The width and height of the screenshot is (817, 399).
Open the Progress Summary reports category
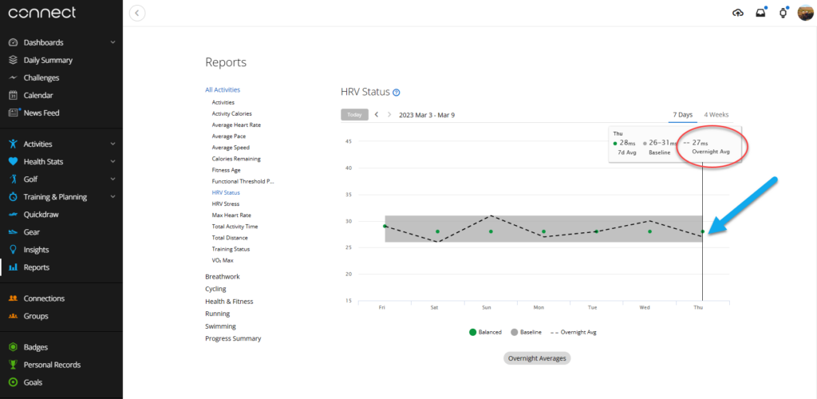[233, 338]
